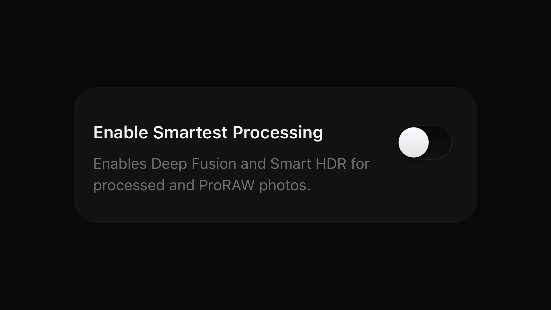Viewport: 551px width, 310px height.
Task: Click the dark track of the switch
Action: 440,142
